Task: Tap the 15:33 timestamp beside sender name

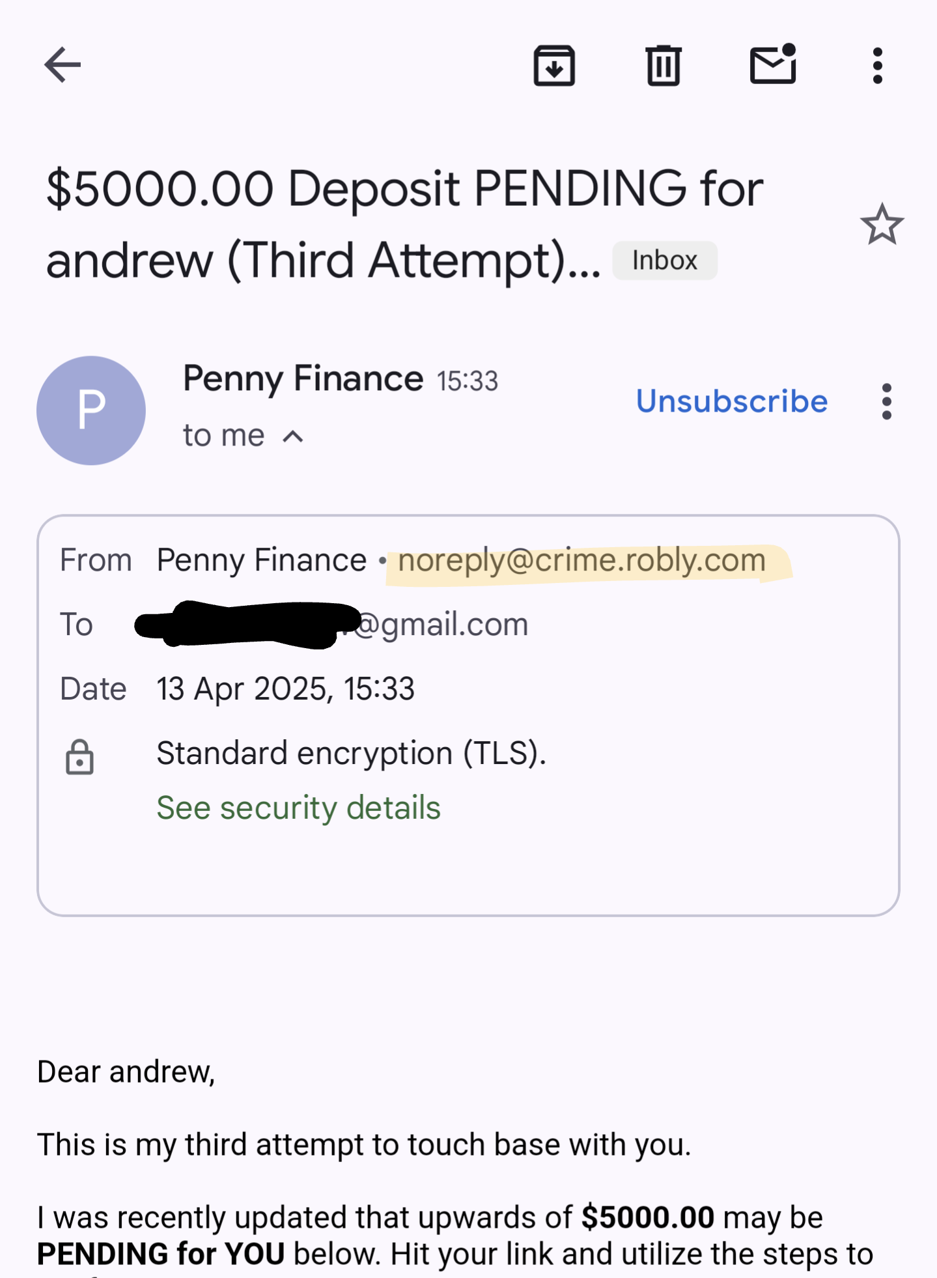Action: point(467,381)
